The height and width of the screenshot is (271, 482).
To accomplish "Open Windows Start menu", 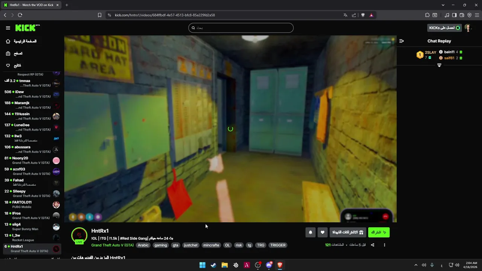I will [202, 265].
